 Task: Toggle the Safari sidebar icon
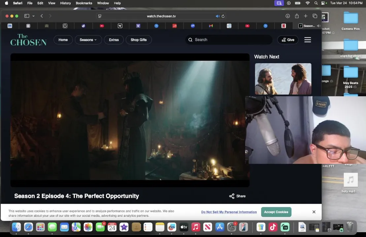(27, 16)
